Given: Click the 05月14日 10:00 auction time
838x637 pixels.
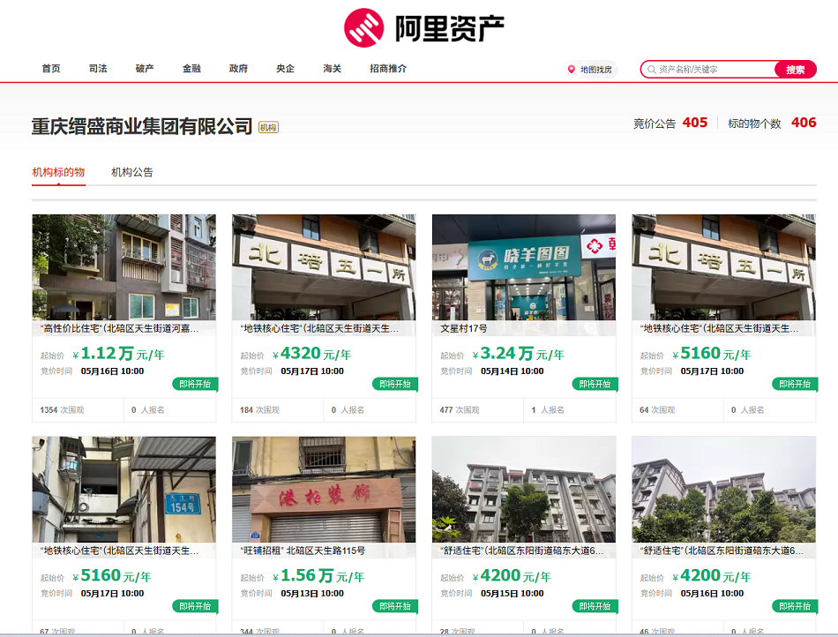Looking at the screenshot, I should click(512, 371).
